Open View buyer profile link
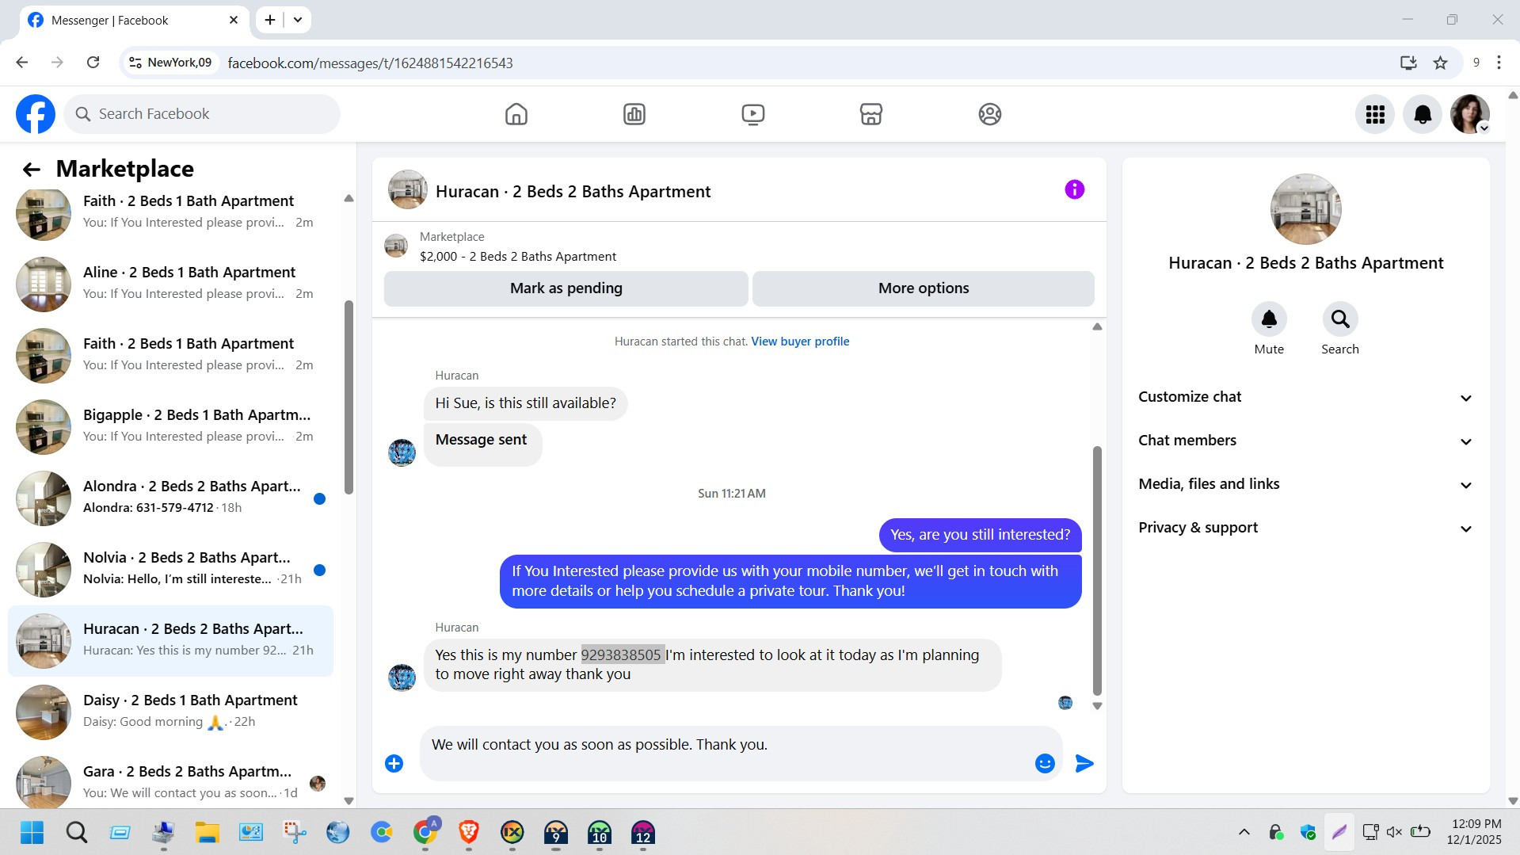1520x855 pixels. click(x=800, y=342)
